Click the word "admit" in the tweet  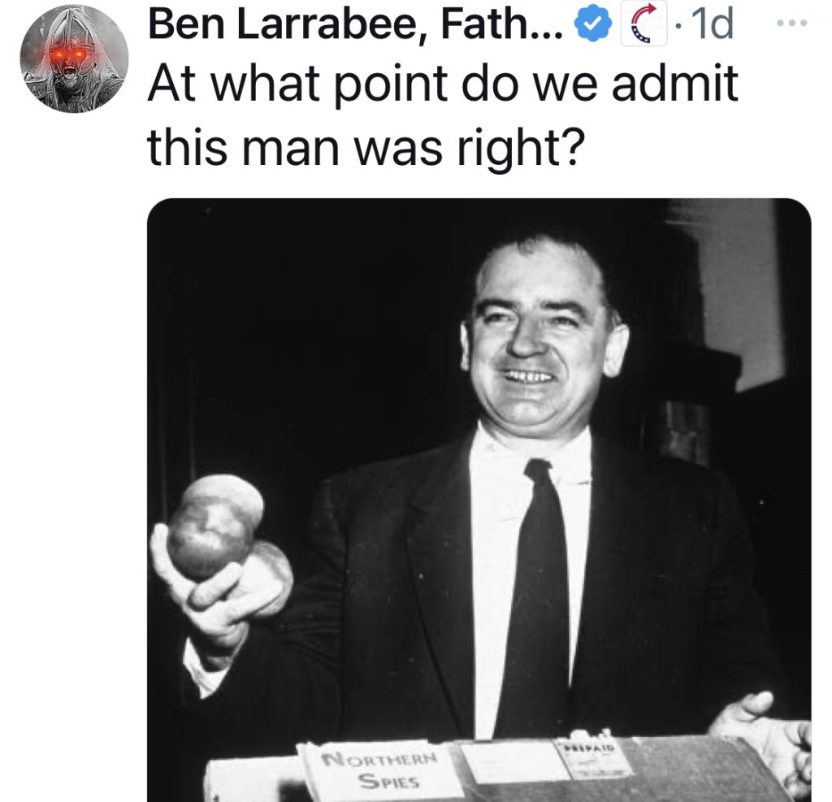674,84
